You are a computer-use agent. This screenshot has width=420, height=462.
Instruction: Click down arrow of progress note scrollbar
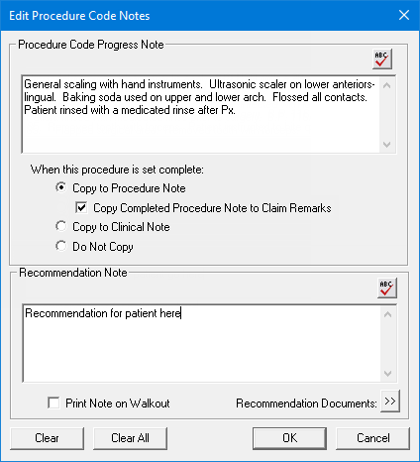[387, 145]
